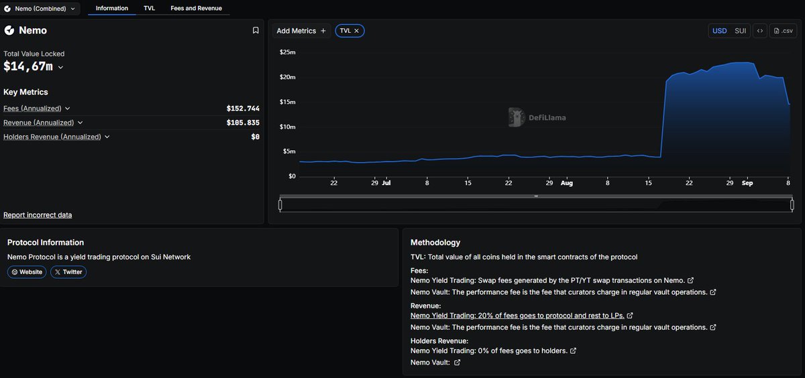Screen dimensions: 805x378
Task: Select USD chart denomination
Action: [x=719, y=31]
